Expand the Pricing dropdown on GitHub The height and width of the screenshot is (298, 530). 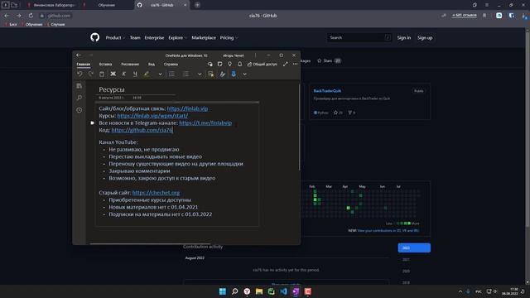click(229, 38)
